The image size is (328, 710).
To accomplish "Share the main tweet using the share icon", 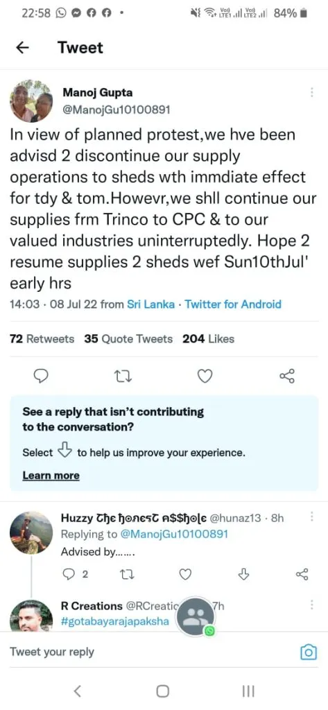I will [287, 375].
